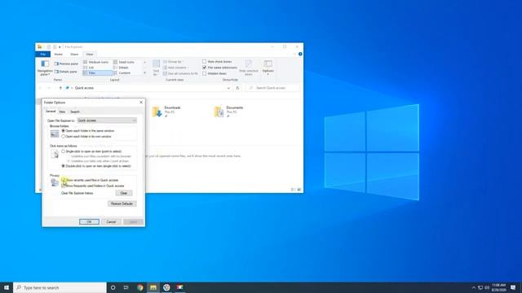
Task: Click the blue Help icon in File Explorer
Action: click(x=300, y=54)
